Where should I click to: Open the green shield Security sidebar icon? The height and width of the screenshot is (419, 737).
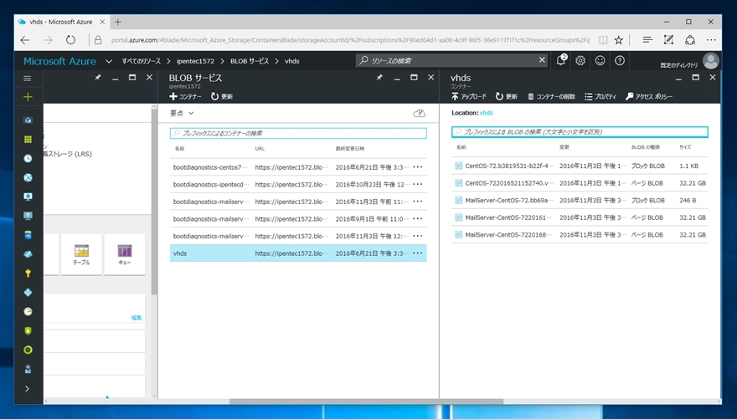28,331
